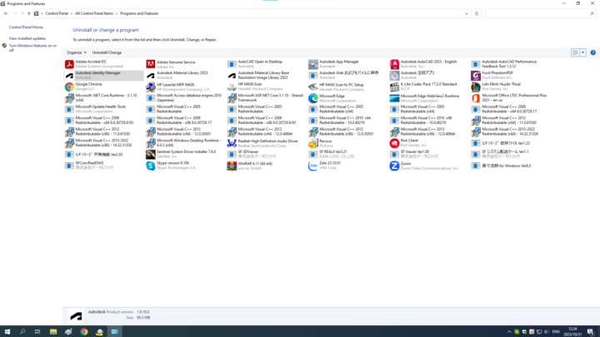Select Microsoft ASP.NET Core 3.1.10 Shared Framework
The image size is (600, 337).
pyautogui.click(x=267, y=98)
